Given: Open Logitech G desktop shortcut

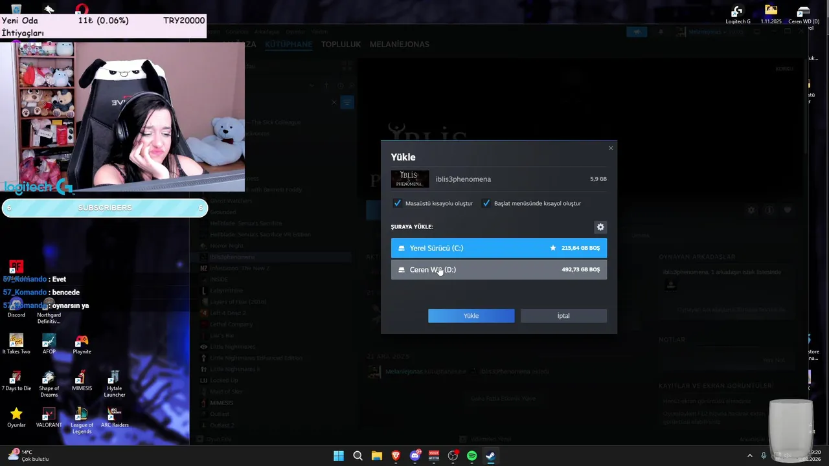Looking at the screenshot, I should pyautogui.click(x=738, y=14).
